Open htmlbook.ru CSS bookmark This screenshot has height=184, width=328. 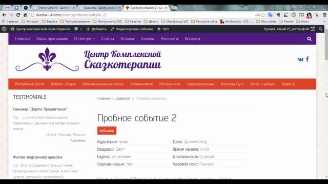pos(237,21)
